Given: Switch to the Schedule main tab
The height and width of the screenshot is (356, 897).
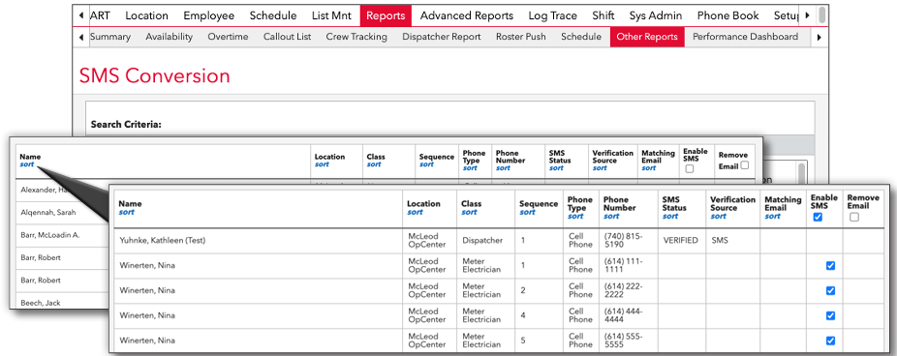Looking at the screenshot, I should point(273,15).
